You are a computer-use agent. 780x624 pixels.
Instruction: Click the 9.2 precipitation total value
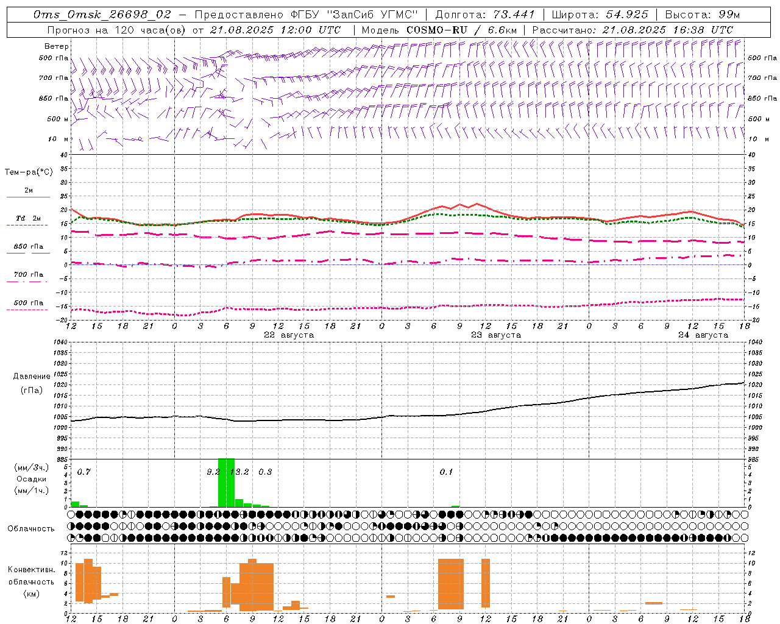coord(213,472)
